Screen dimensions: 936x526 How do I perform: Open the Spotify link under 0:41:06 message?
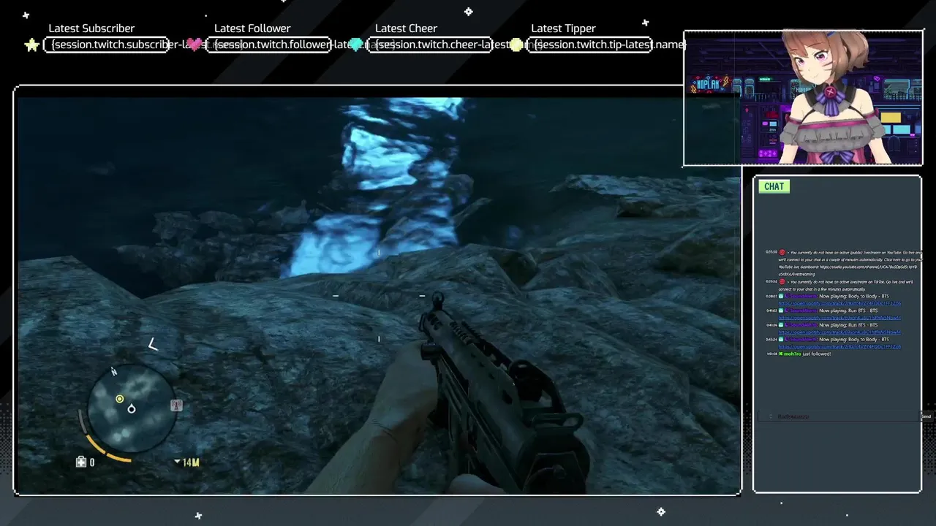click(x=839, y=332)
